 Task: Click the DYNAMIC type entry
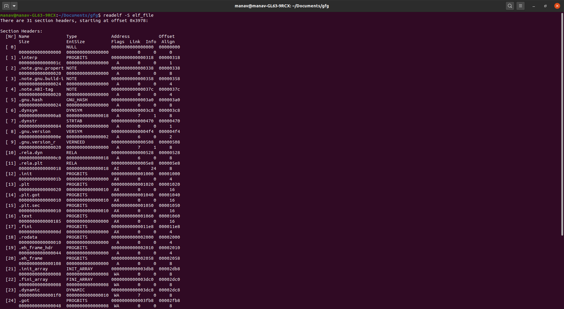pyautogui.click(x=75, y=290)
